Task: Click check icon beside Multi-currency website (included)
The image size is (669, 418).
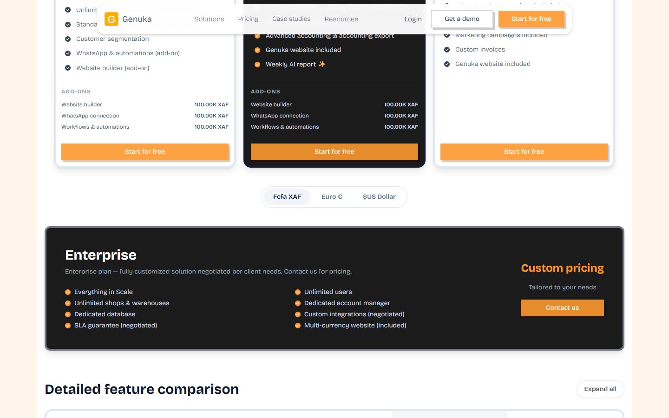Action: coord(298,326)
